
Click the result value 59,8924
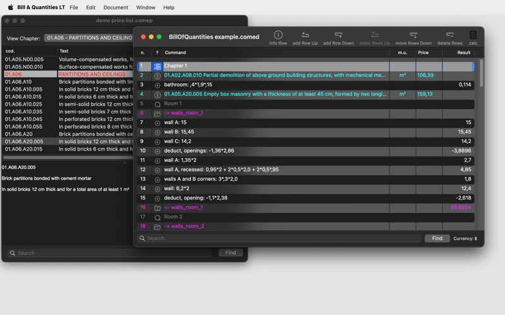(x=461, y=207)
